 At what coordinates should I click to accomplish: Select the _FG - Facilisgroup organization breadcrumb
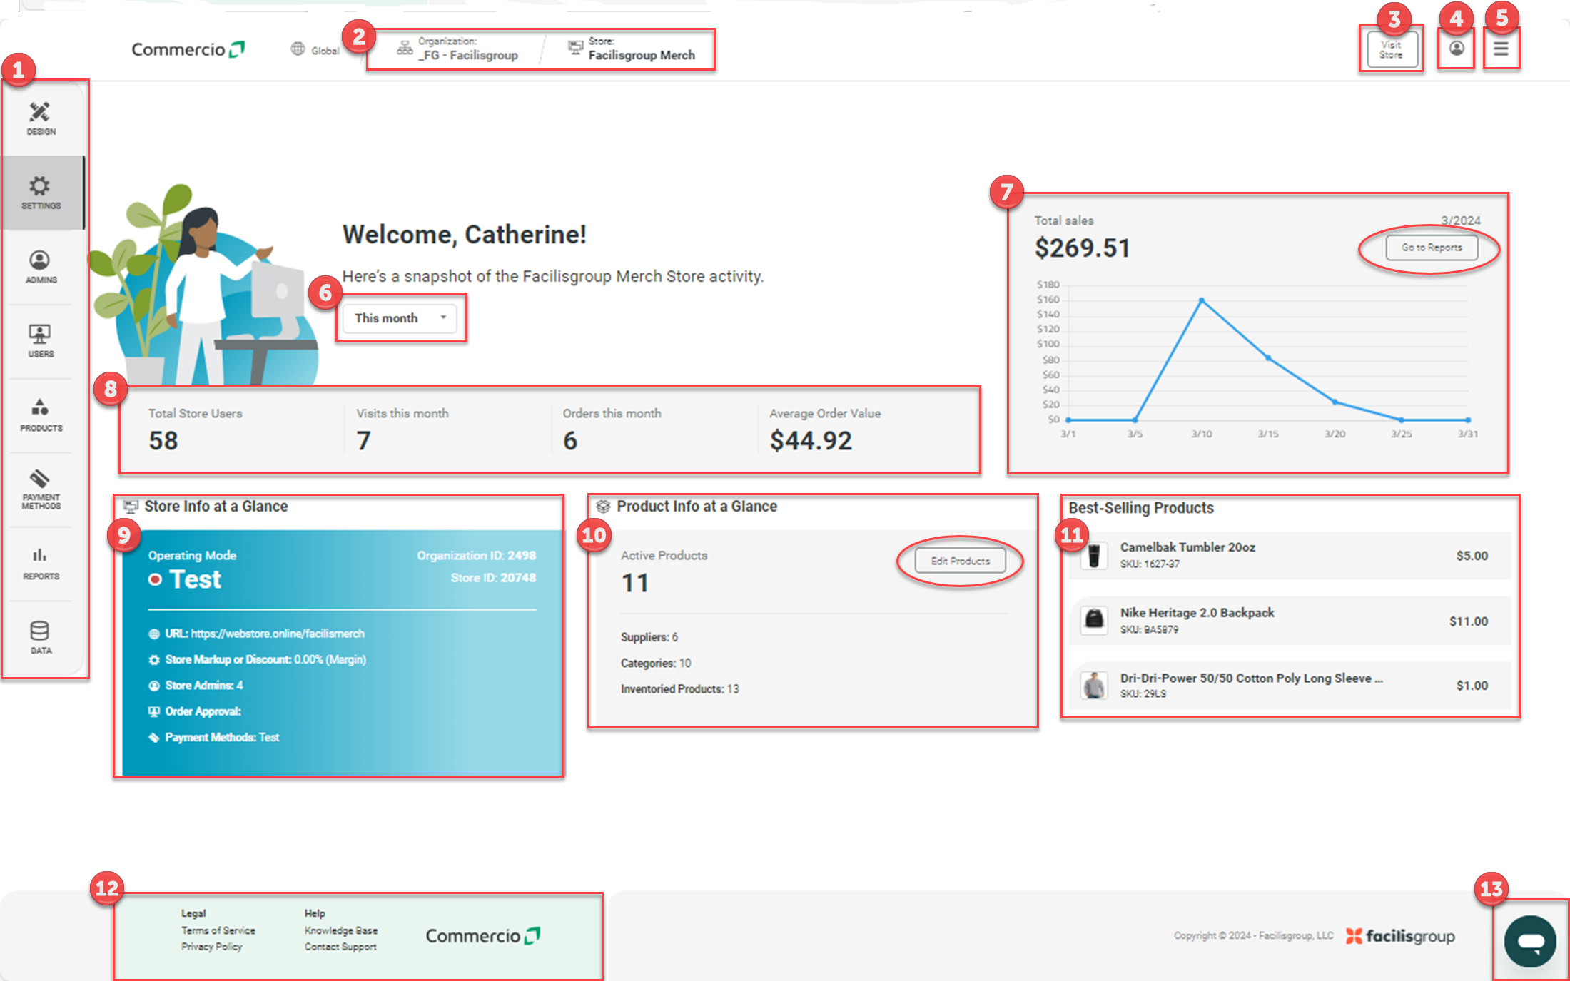[468, 55]
